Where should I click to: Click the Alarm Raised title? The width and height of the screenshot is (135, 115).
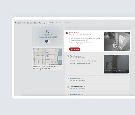click(74, 33)
